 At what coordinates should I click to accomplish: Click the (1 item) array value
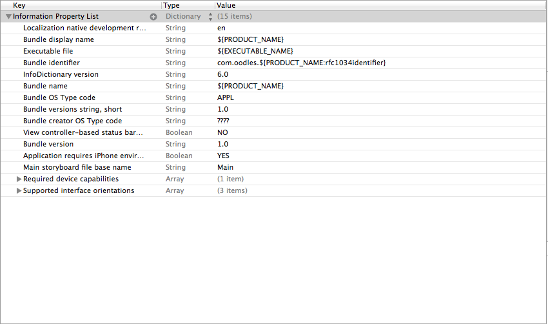point(231,179)
